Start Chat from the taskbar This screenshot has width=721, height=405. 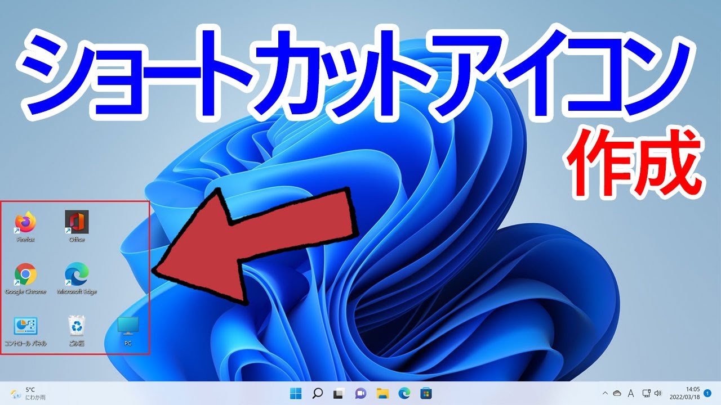[359, 395]
